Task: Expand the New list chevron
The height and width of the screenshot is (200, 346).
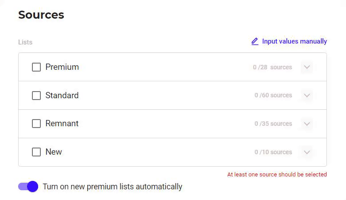Action: [307, 152]
